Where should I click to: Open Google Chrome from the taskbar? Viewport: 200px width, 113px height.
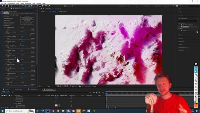pyautogui.click(x=58, y=111)
